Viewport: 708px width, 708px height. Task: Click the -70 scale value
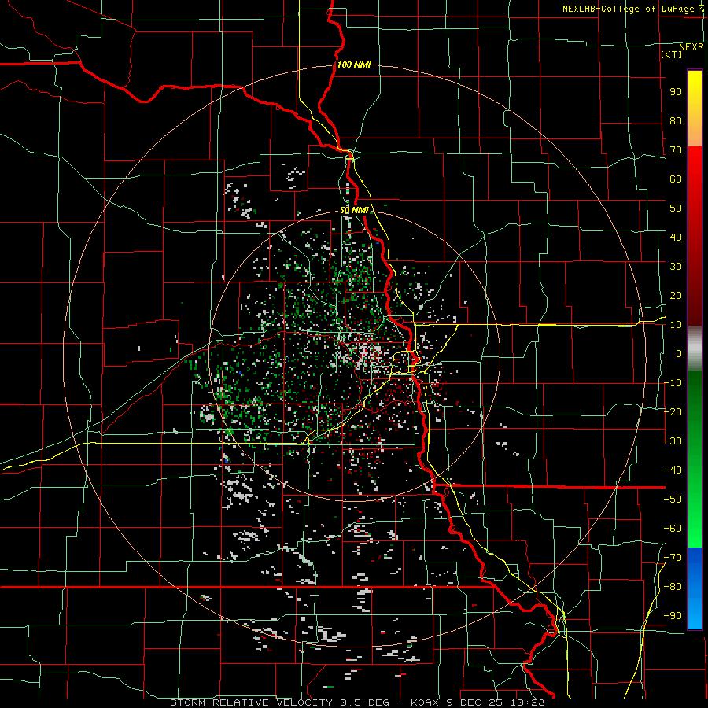point(673,558)
